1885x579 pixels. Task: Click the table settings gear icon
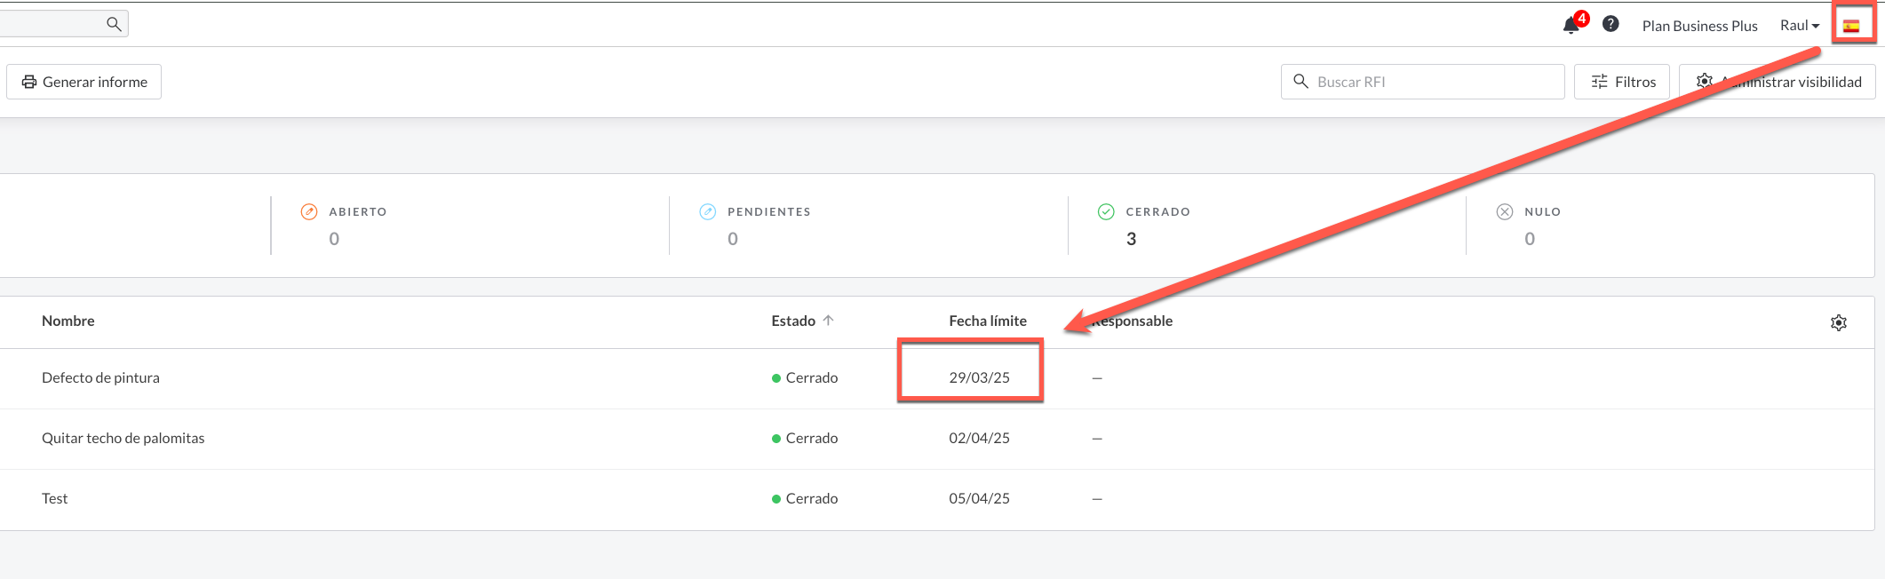[1839, 322]
